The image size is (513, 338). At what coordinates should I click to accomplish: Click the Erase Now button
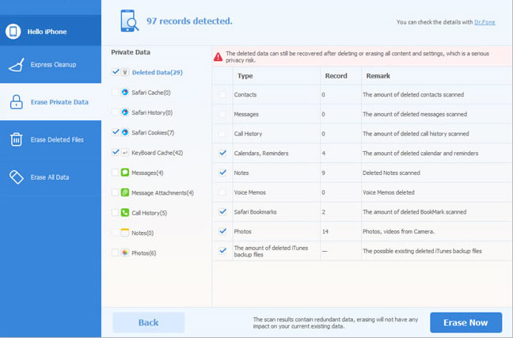[x=465, y=323]
